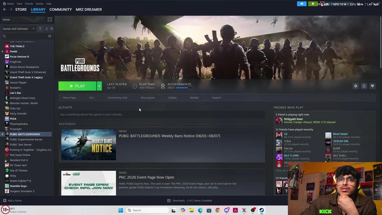
Task: Toggle show ready-to-play games only
Action: click(x=52, y=29)
